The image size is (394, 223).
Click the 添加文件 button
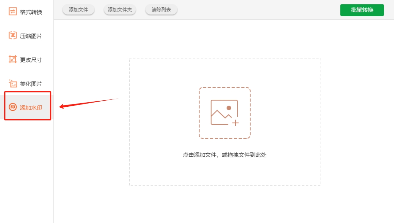click(78, 10)
